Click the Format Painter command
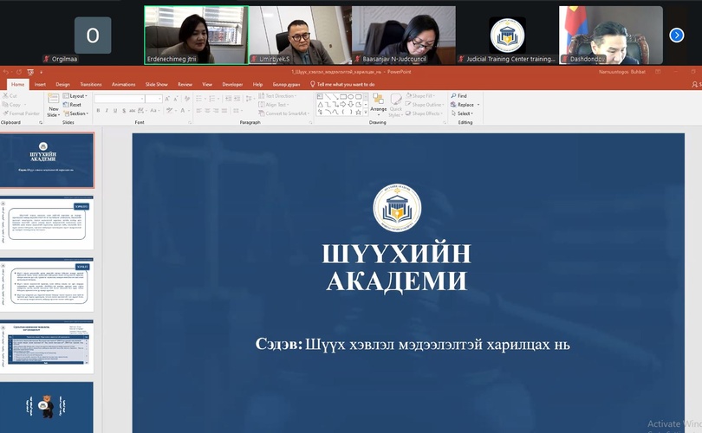Viewport: 702px width, 433px height. (21, 113)
